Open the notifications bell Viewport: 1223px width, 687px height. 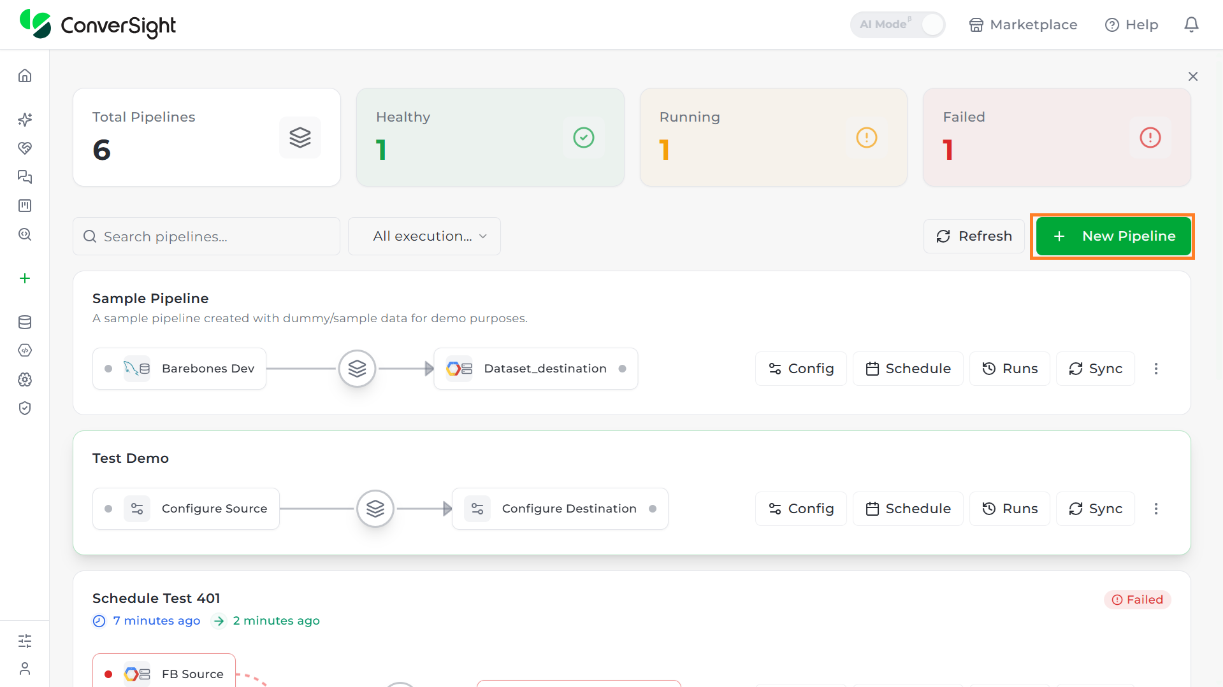click(1191, 24)
